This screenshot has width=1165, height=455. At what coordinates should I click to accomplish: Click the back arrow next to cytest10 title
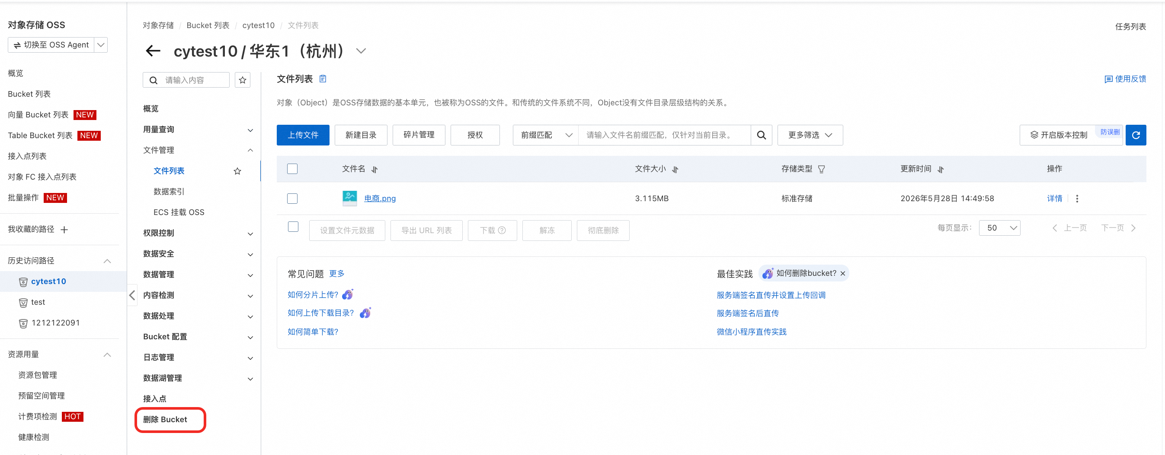point(153,51)
